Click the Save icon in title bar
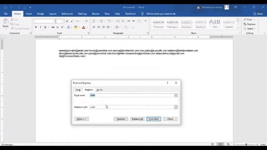Image resolution: width=267 pixels, height=150 pixels. click(x=5, y=7)
